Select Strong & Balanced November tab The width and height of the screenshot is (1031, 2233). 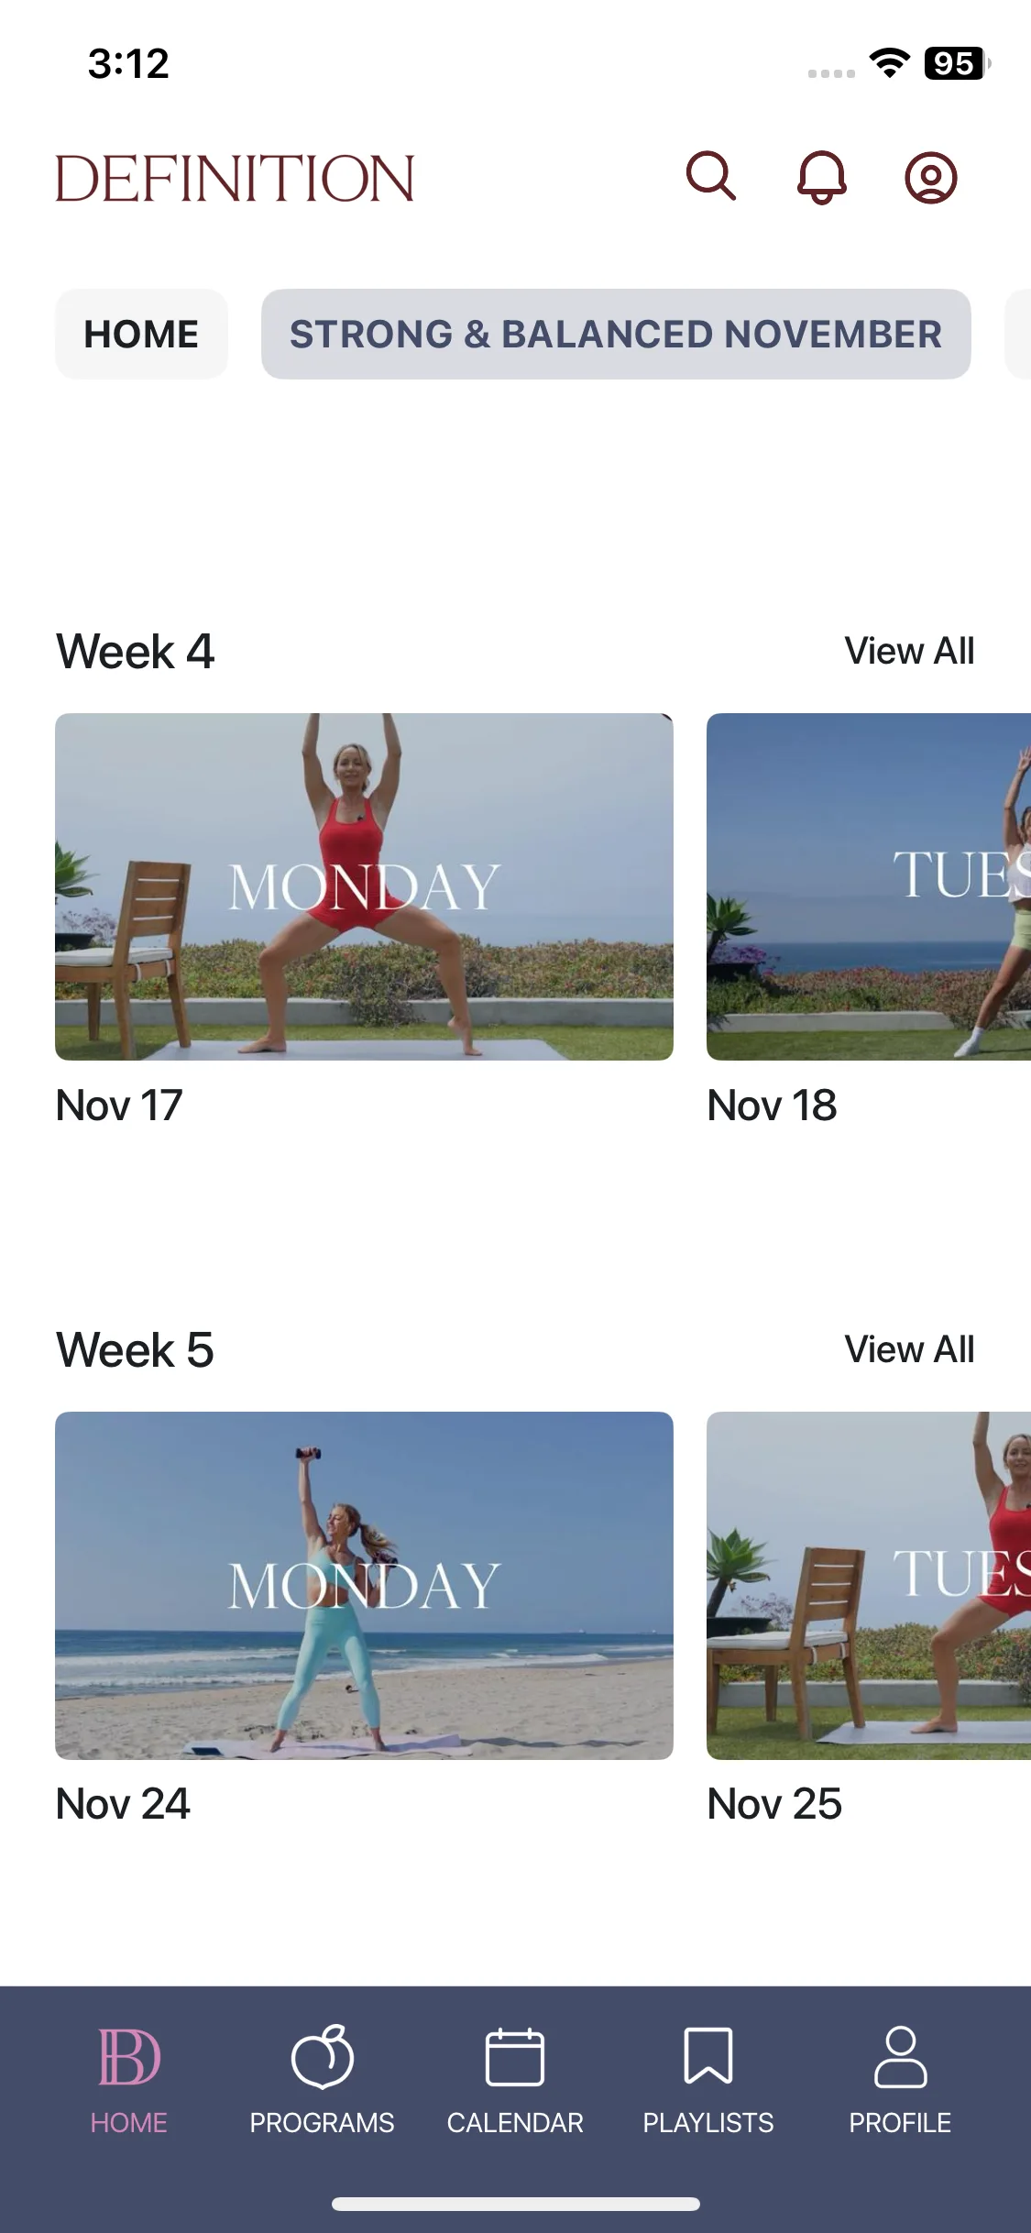pyautogui.click(x=616, y=334)
